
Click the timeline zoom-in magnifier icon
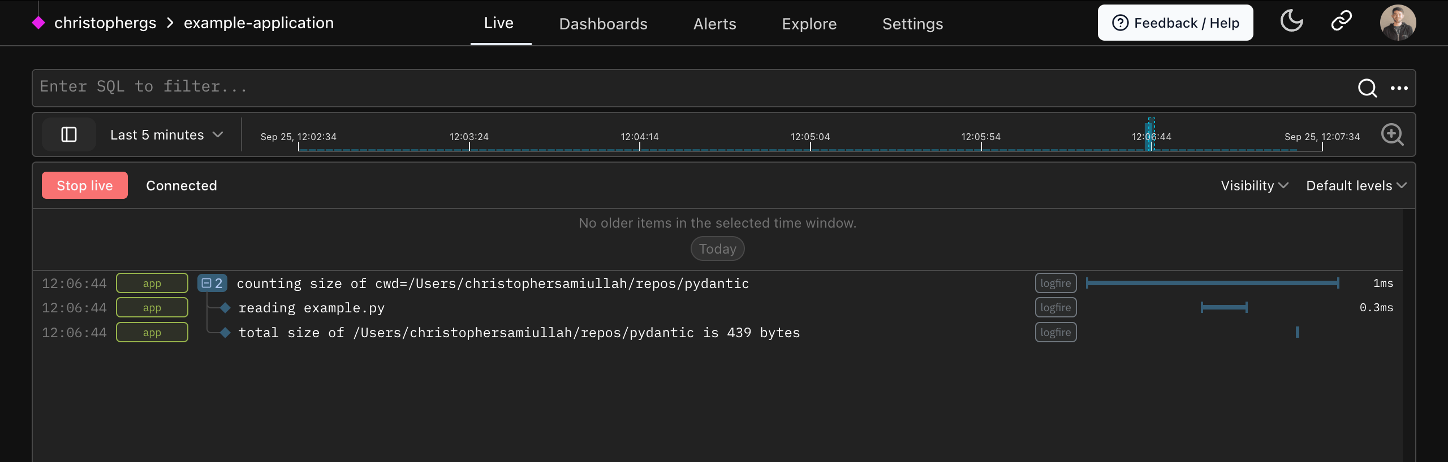click(1392, 134)
